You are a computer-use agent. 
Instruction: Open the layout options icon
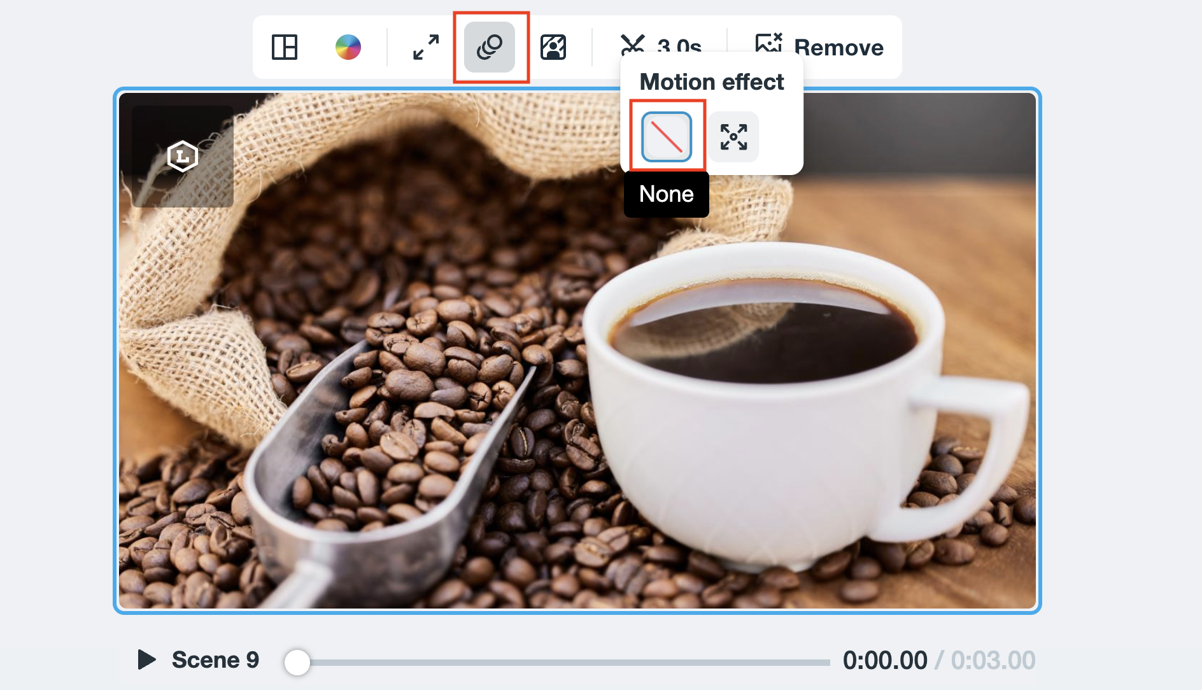(285, 47)
